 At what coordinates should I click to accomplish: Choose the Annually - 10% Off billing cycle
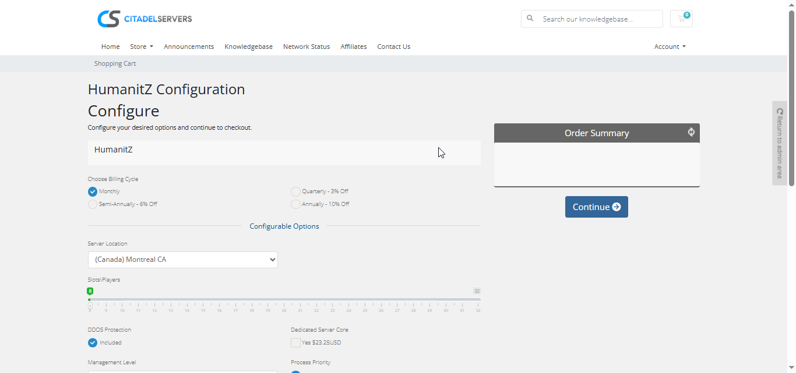point(296,204)
